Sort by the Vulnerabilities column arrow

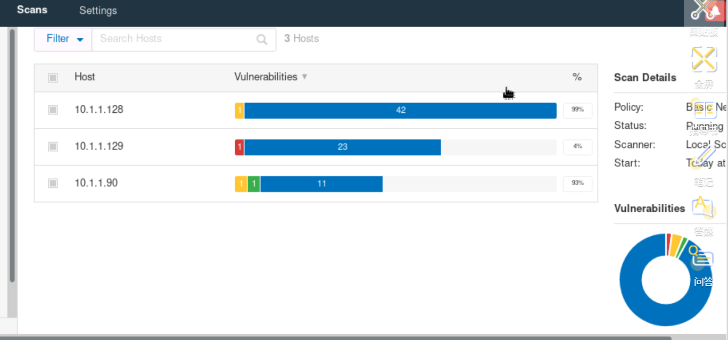tap(304, 77)
